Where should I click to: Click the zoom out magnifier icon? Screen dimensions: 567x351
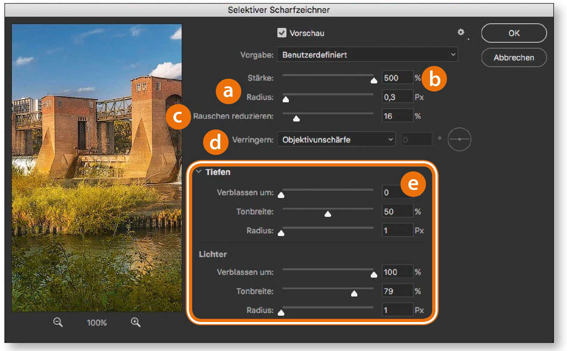coord(58,322)
